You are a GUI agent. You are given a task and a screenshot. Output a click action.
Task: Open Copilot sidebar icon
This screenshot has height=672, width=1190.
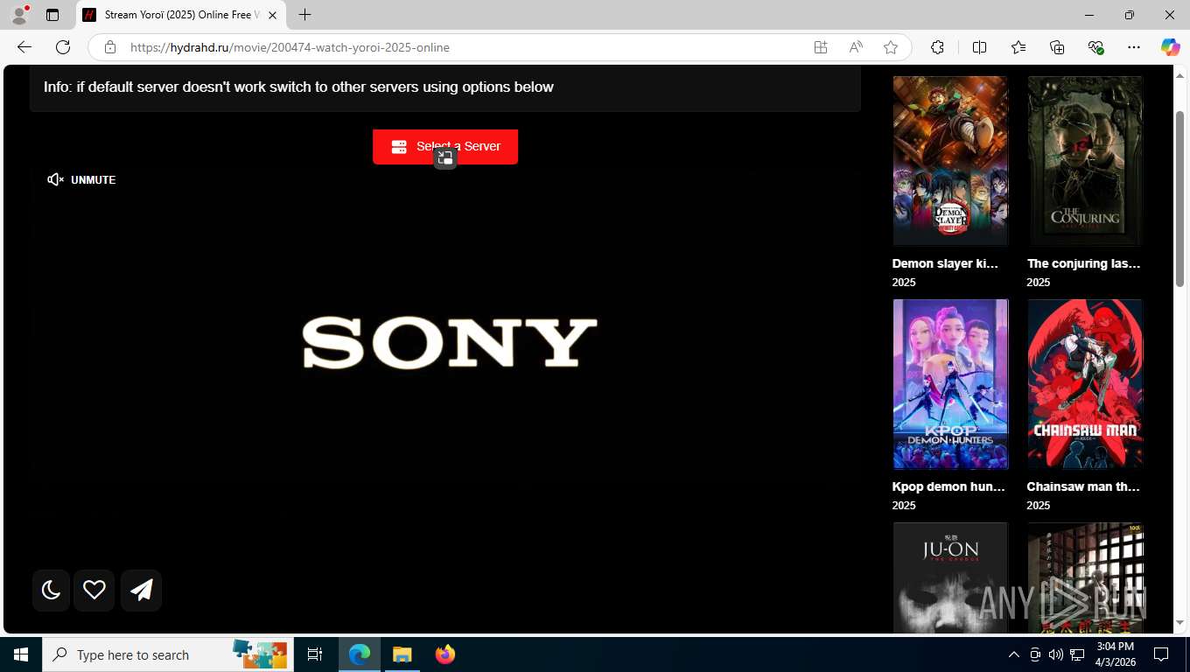click(x=1171, y=47)
